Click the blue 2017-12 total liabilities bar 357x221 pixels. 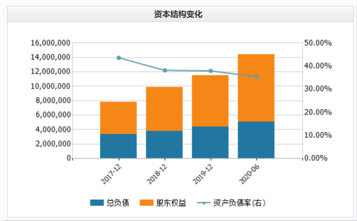pyautogui.click(x=118, y=146)
